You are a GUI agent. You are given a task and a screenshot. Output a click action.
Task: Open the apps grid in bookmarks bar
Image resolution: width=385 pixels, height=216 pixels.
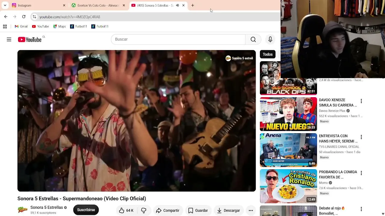coord(5,26)
